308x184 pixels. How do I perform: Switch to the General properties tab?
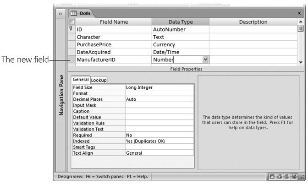pos(81,80)
